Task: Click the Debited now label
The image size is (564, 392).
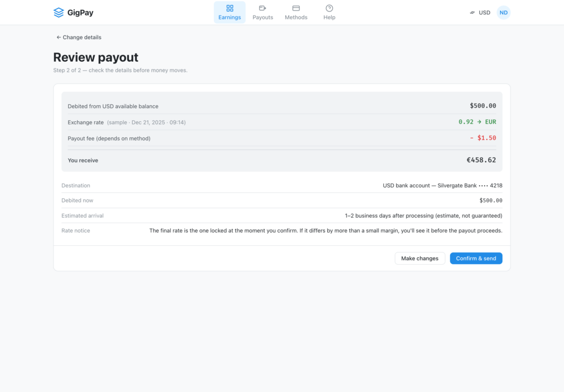Action: click(77, 201)
